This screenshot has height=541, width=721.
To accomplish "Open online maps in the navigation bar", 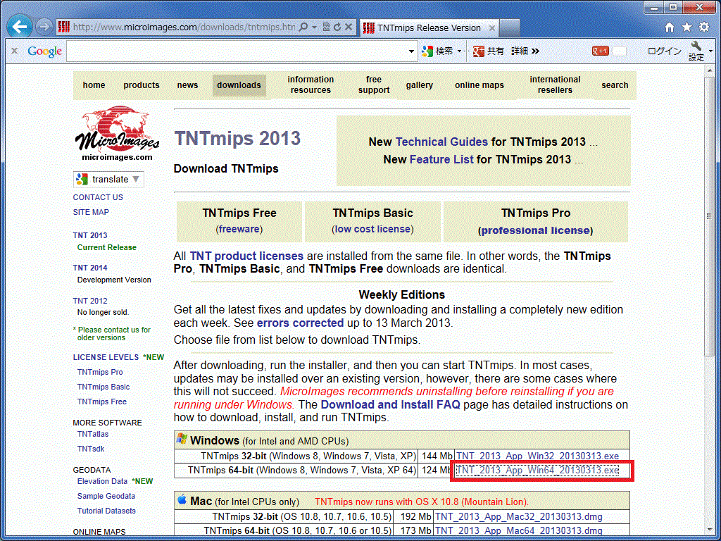I will [x=479, y=85].
